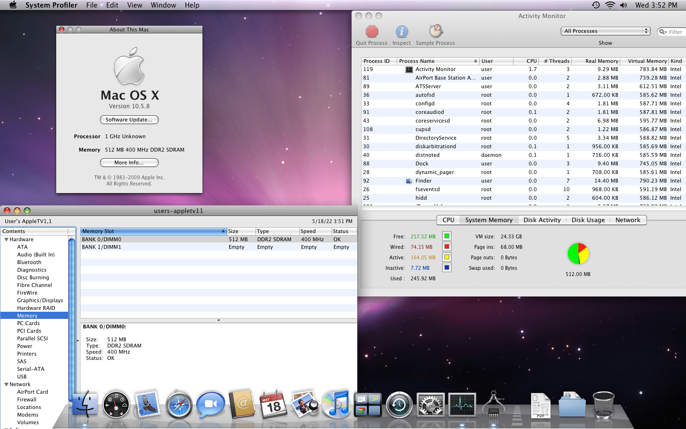Click the Wi-Fi status menu bar icon
Screen dimensions: 686x429
click(x=610, y=5)
